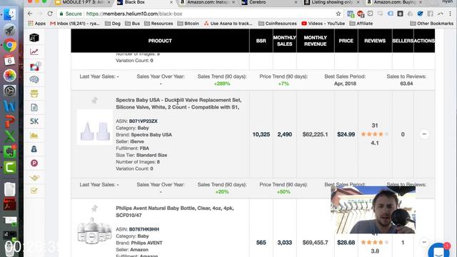Open the Cerebro brain icon in sidebar
This screenshot has width=457, height=257.
click(x=34, y=79)
